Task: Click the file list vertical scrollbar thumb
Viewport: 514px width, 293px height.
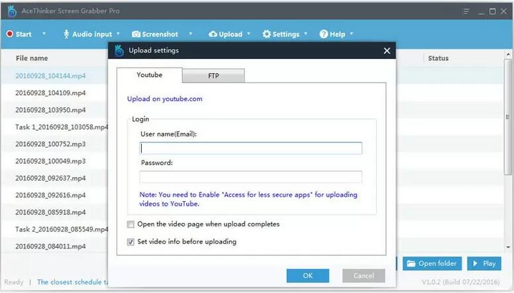Action: 508,117
